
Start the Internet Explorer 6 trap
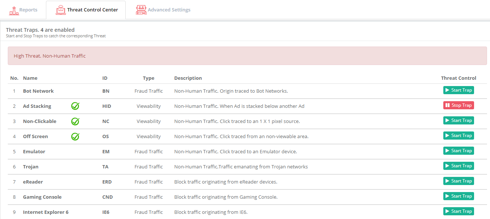pos(458,211)
